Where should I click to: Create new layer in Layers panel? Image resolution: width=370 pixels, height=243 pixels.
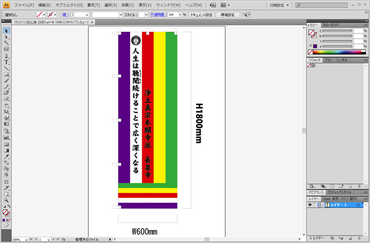pyautogui.click(x=350, y=238)
